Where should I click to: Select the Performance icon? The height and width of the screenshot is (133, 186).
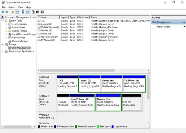pyautogui.click(x=10, y=38)
